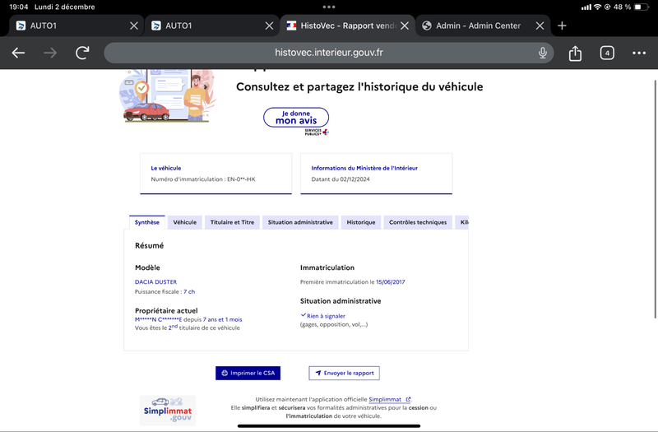Close the Admin Center tab
The image size is (658, 432).
pyautogui.click(x=540, y=26)
